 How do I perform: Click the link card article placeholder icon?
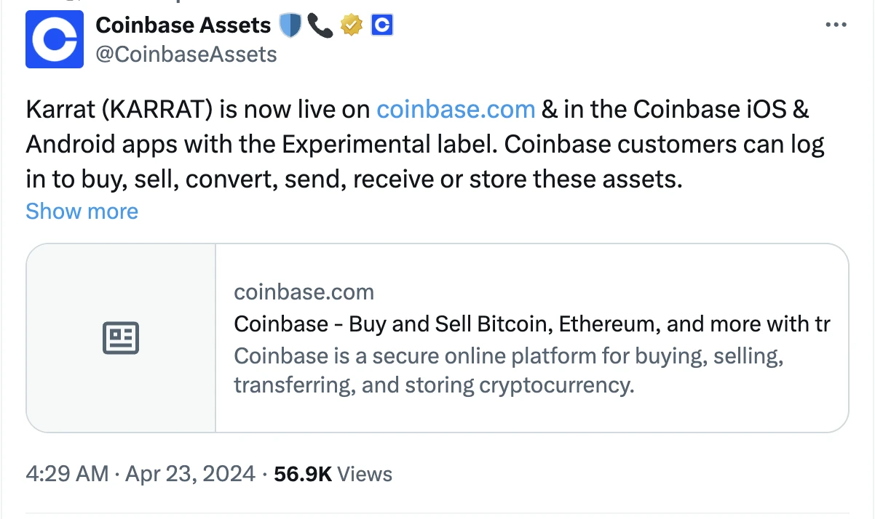click(x=121, y=339)
